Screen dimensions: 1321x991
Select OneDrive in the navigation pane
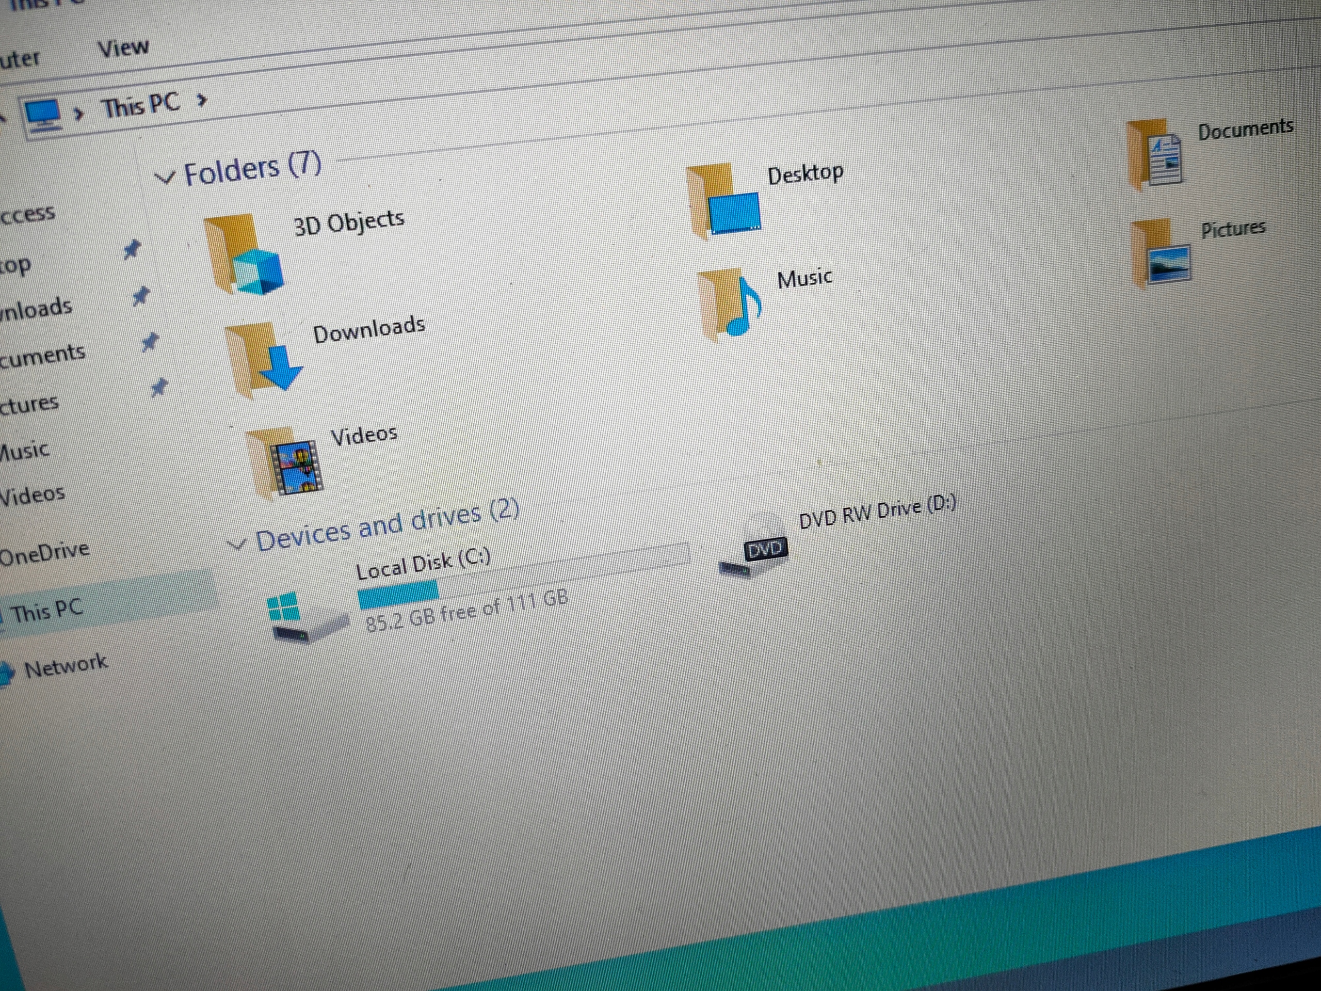pos(45,553)
